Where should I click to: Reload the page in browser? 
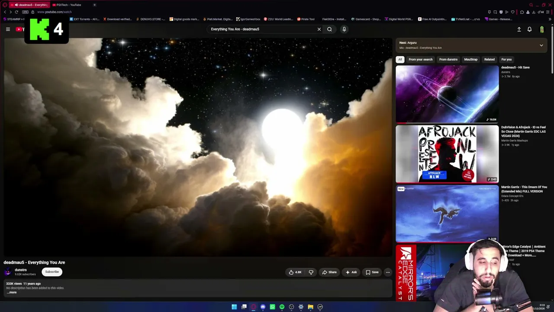tap(16, 12)
